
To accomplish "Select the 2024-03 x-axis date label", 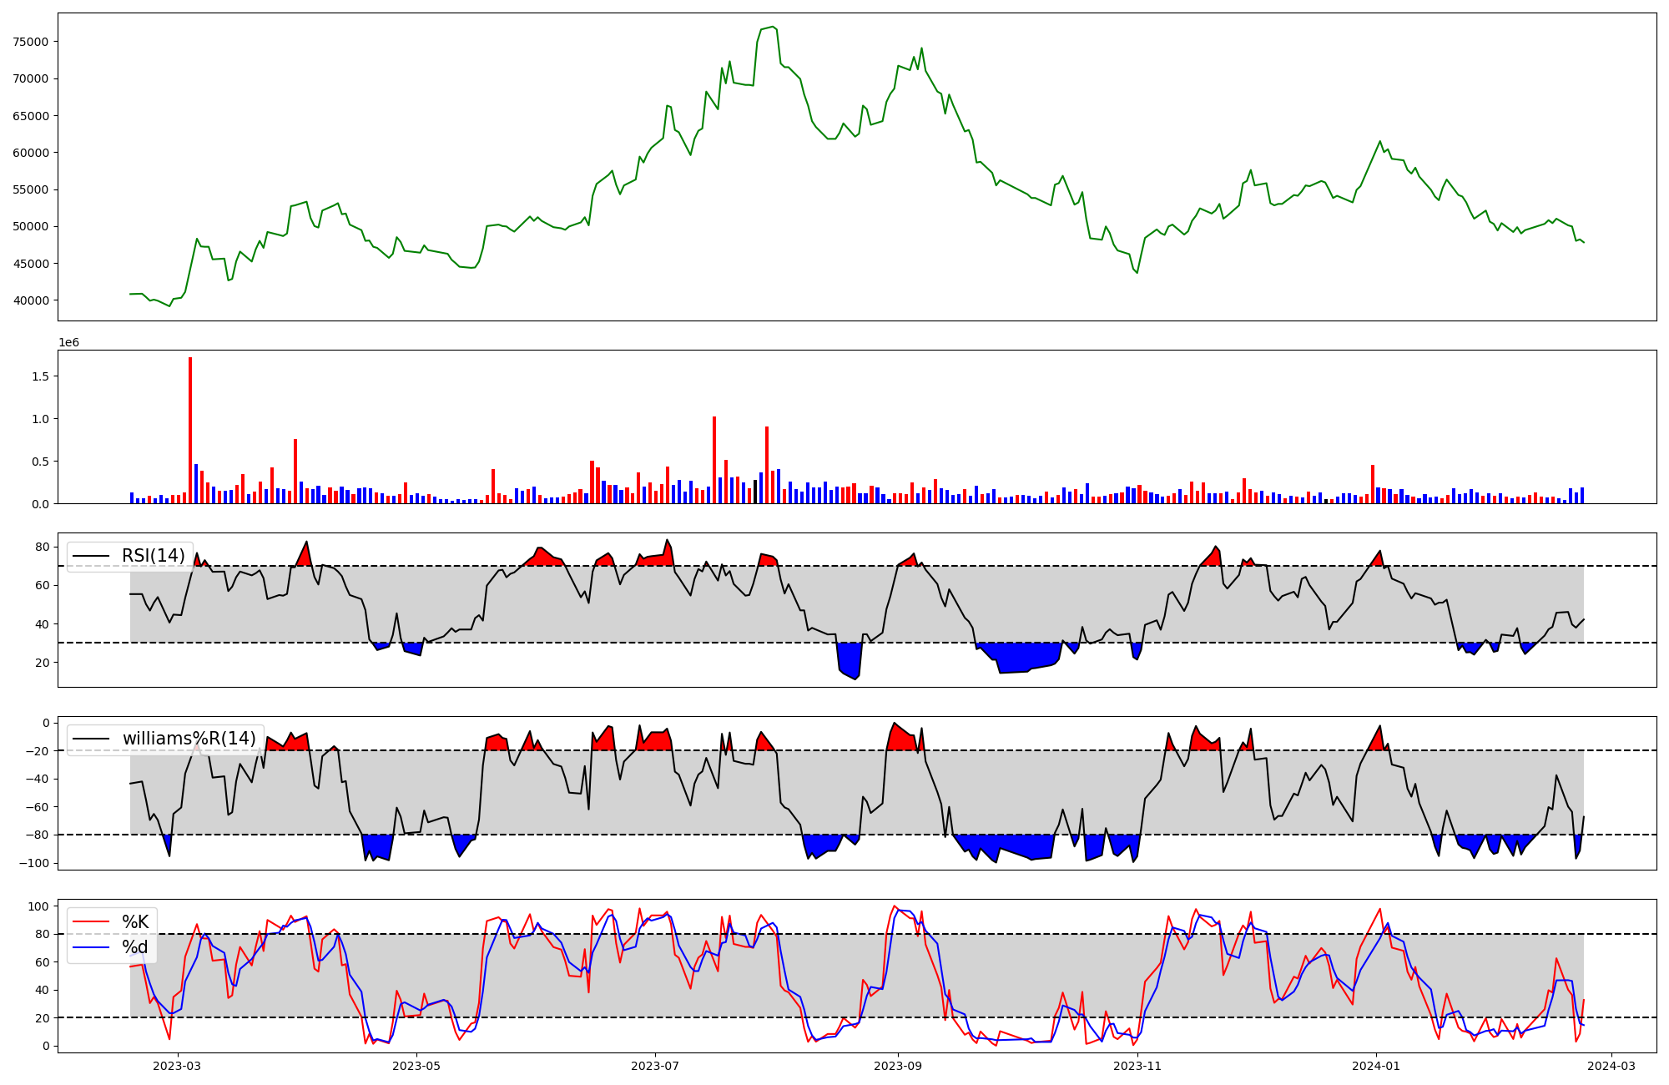I will pyautogui.click(x=1611, y=1066).
